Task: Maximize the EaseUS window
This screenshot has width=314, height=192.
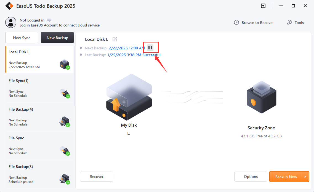Action: click(x=293, y=6)
